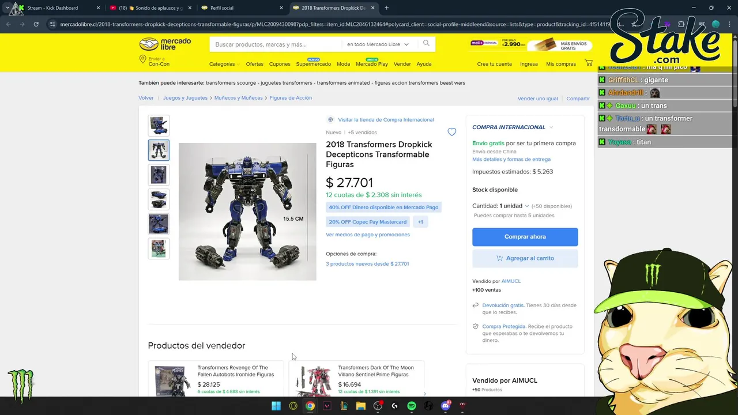Click Agregar al carrito button

point(525,258)
